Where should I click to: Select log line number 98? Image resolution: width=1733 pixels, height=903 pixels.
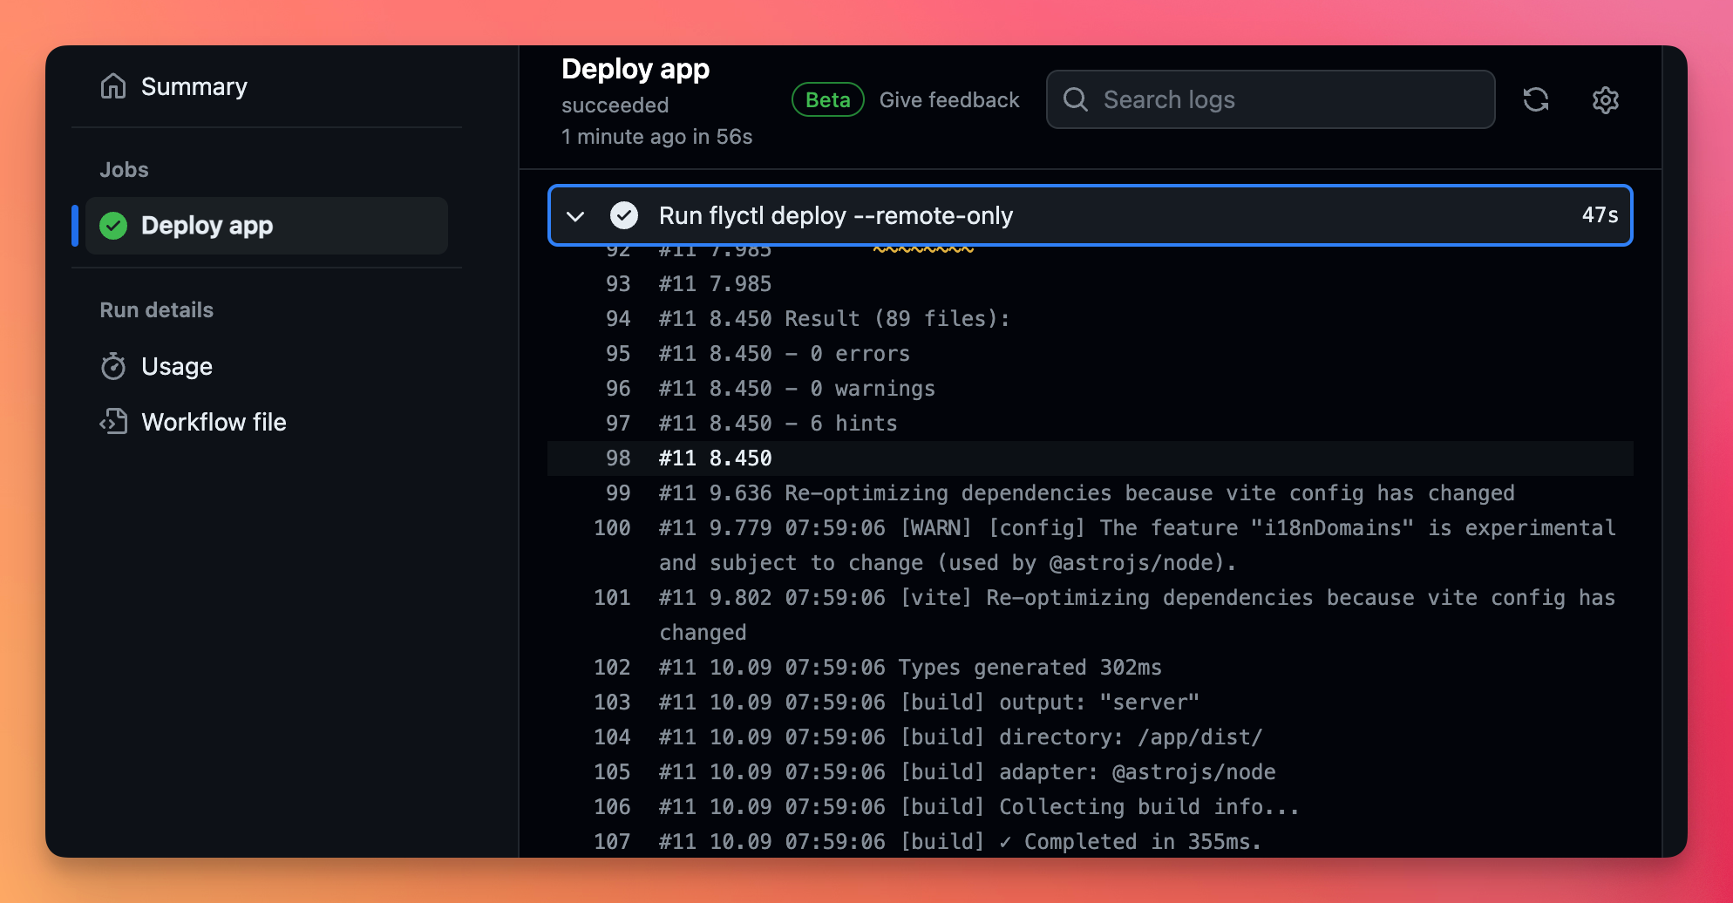(618, 458)
